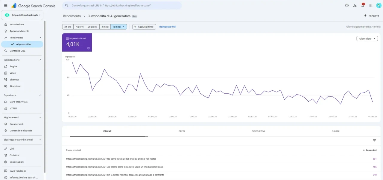Click the Invia feedback icon
Viewport: 383px width, 180px height.
coord(6,171)
